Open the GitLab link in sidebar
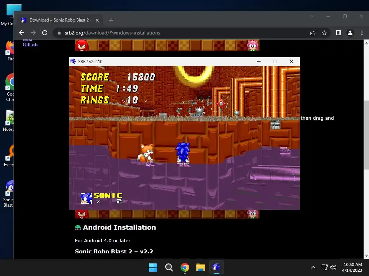The image size is (369, 276). tap(30, 45)
